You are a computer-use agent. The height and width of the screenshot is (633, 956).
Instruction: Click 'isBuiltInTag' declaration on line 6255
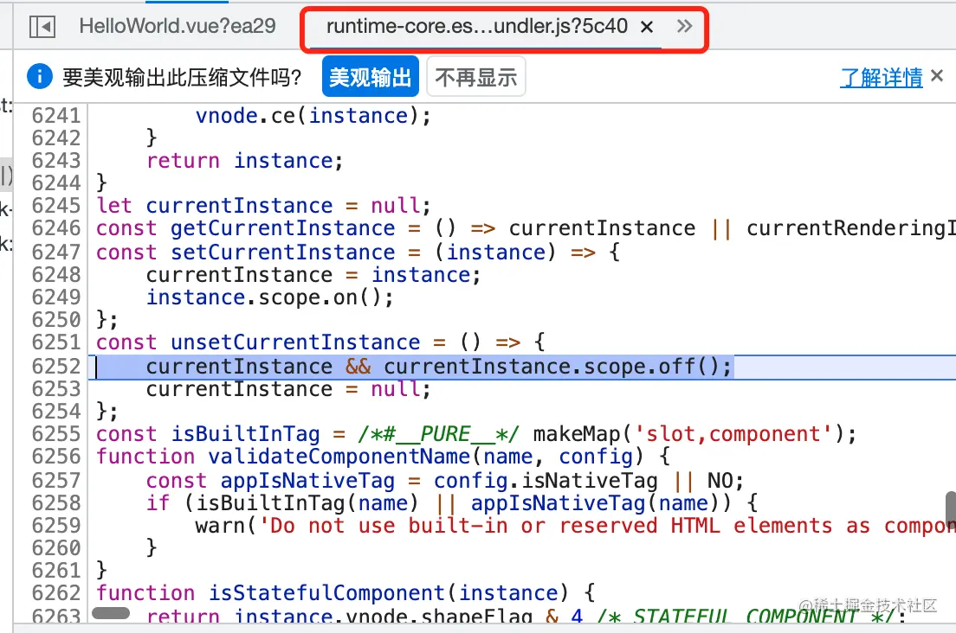pos(245,435)
